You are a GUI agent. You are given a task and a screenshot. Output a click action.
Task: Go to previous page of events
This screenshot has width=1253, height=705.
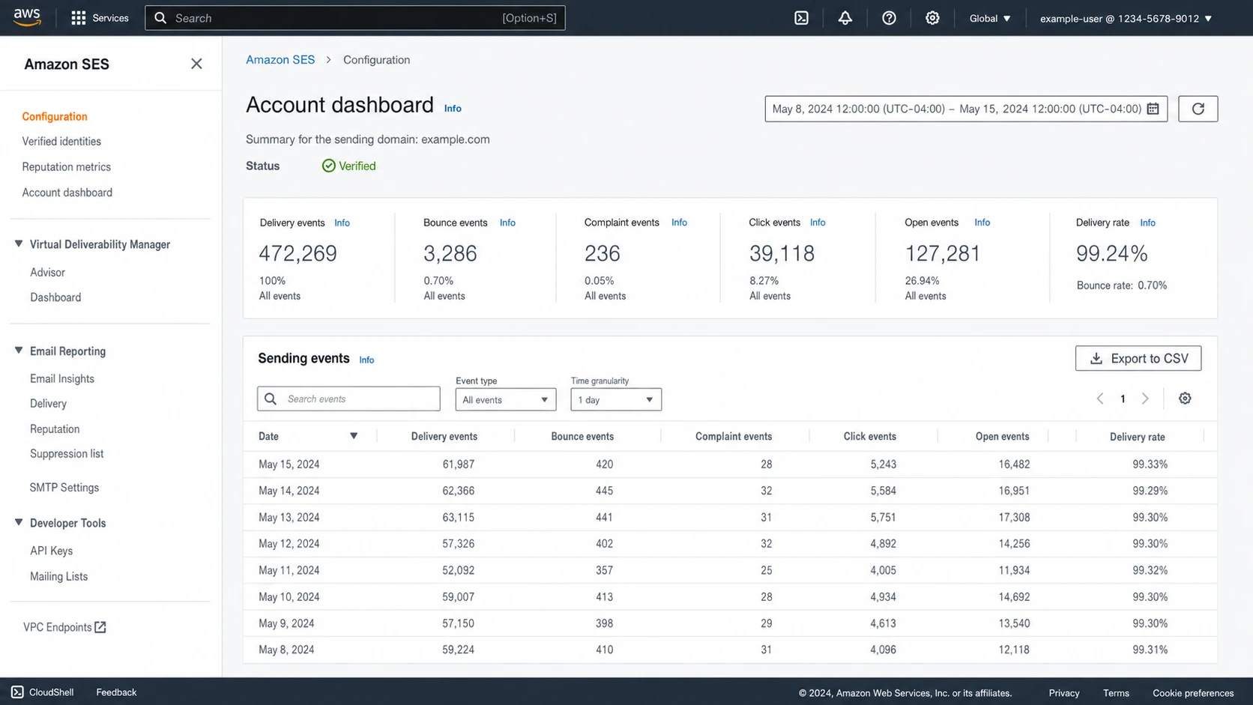(x=1100, y=399)
